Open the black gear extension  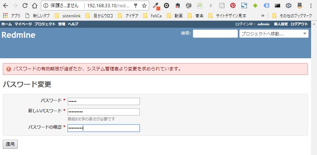click(x=166, y=6)
